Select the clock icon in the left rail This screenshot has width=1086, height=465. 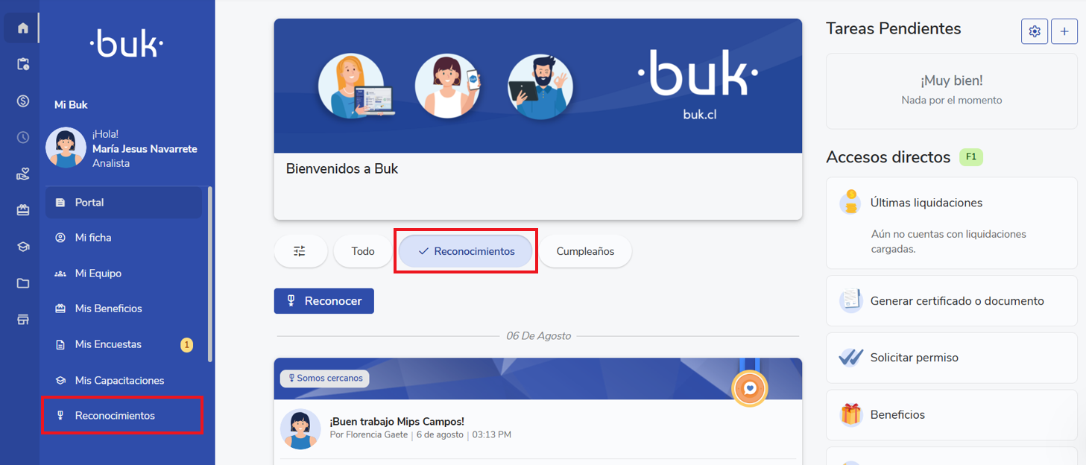(x=22, y=137)
